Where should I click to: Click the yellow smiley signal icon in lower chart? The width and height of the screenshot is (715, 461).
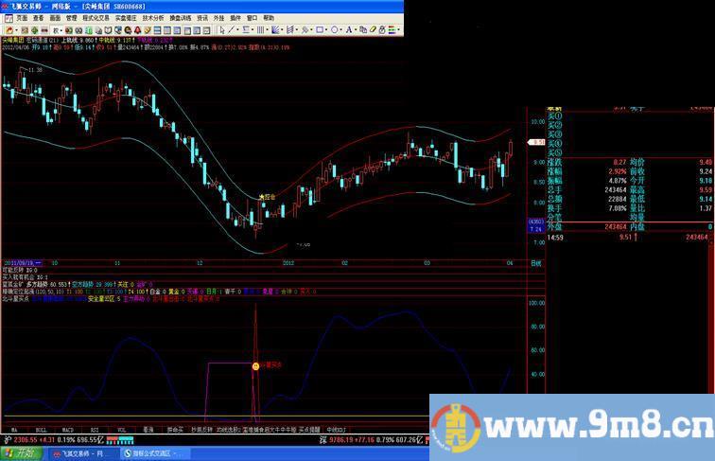coord(254,364)
